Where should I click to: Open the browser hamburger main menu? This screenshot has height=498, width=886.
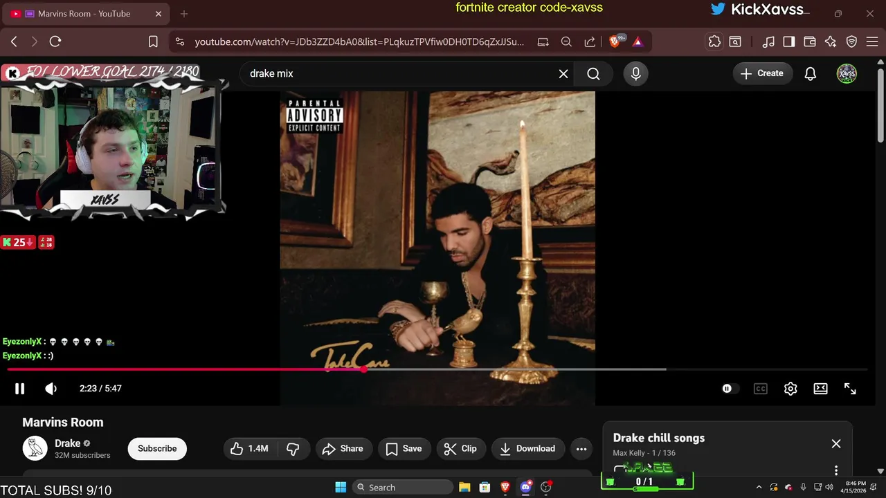click(x=871, y=41)
